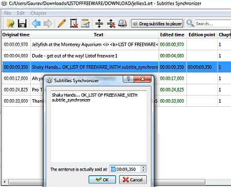The image size is (231, 187).
Task: Open the Chapter menu
Action: (38, 13)
